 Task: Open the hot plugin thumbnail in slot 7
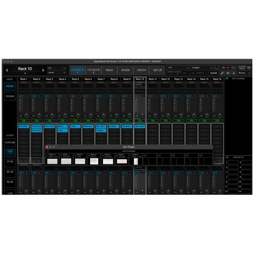136,161
